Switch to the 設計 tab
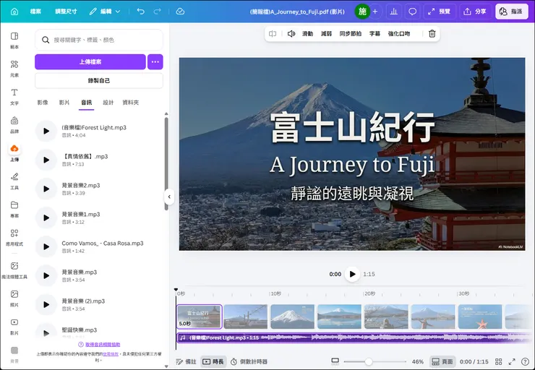The width and height of the screenshot is (535, 370). 108,103
